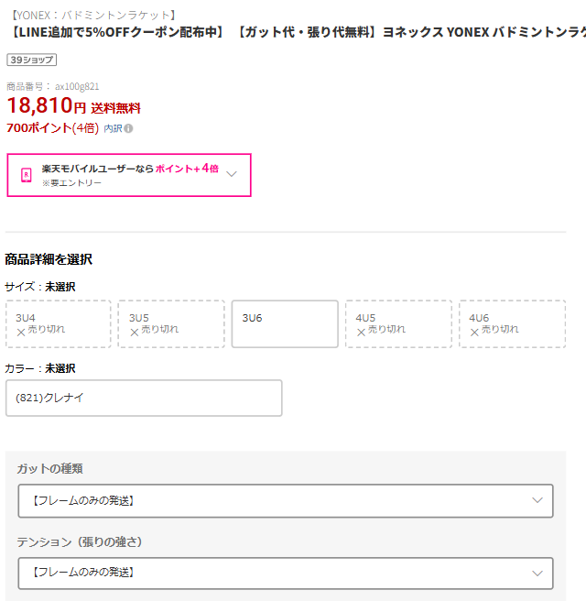586x601 pixels.
Task: Open the テンション(張りの強さ) dropdown
Action: point(285,573)
